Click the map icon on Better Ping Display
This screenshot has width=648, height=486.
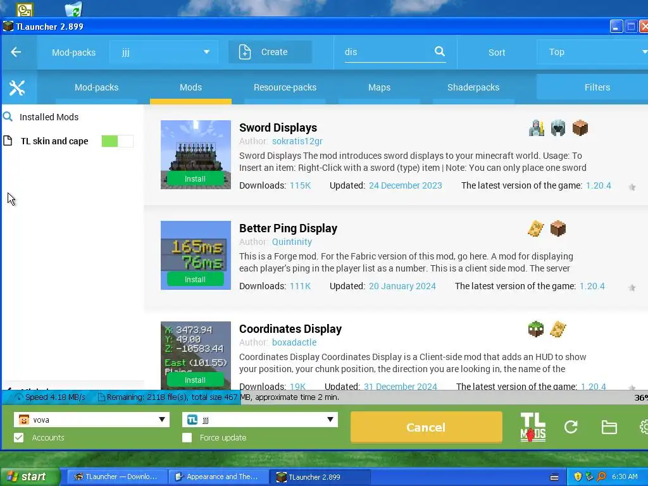(x=535, y=228)
